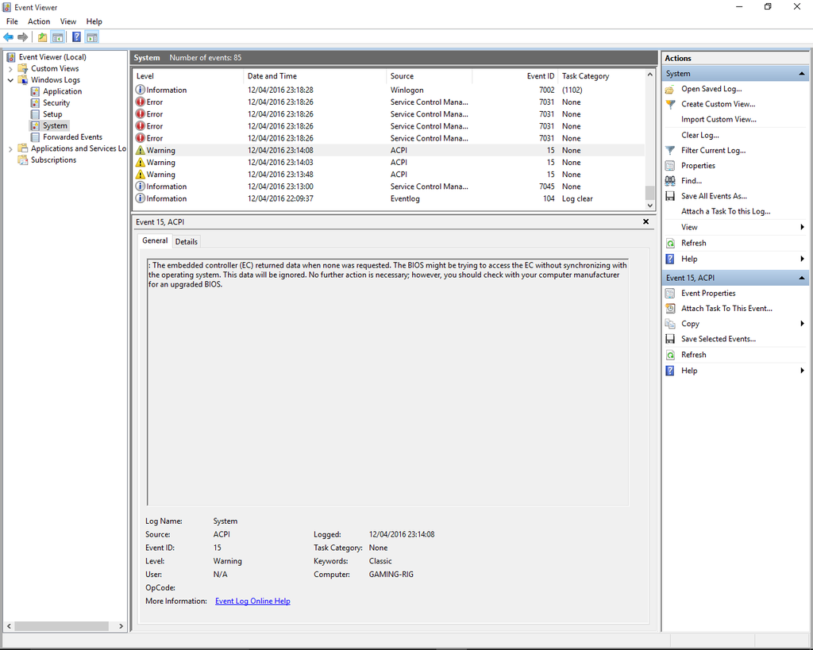Viewport: 813px width, 650px height.
Task: Click Import Custom View... action
Action: click(718, 119)
